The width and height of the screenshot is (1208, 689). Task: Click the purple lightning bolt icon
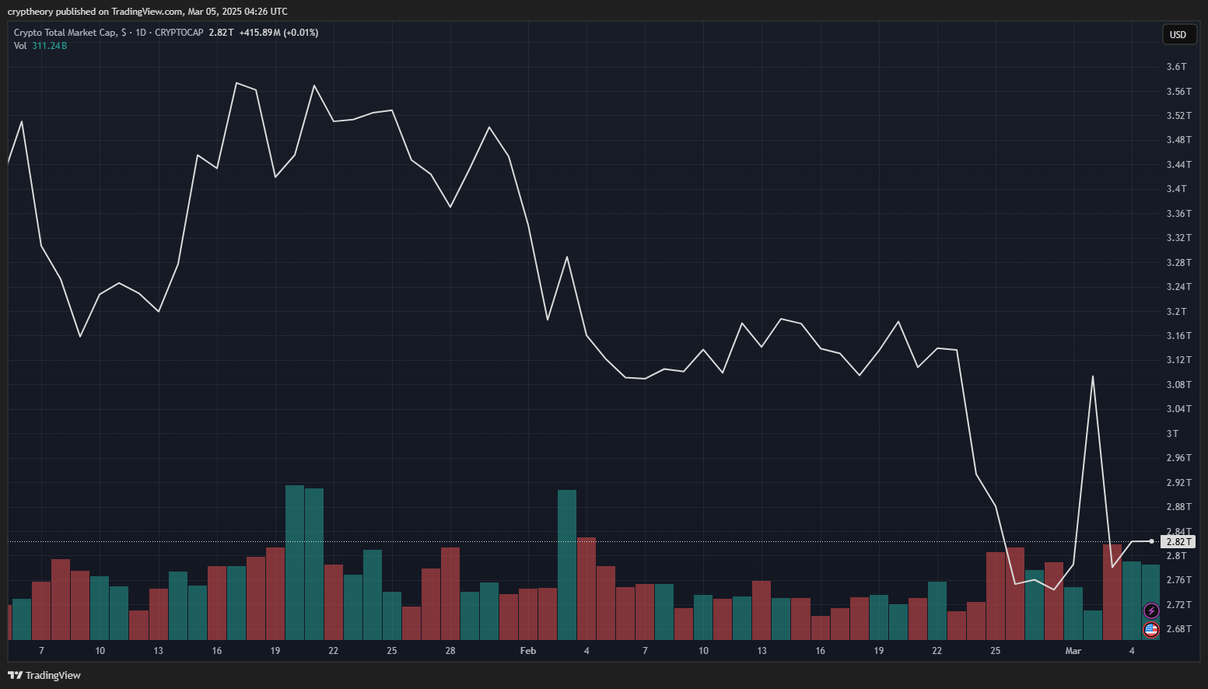point(1151,610)
